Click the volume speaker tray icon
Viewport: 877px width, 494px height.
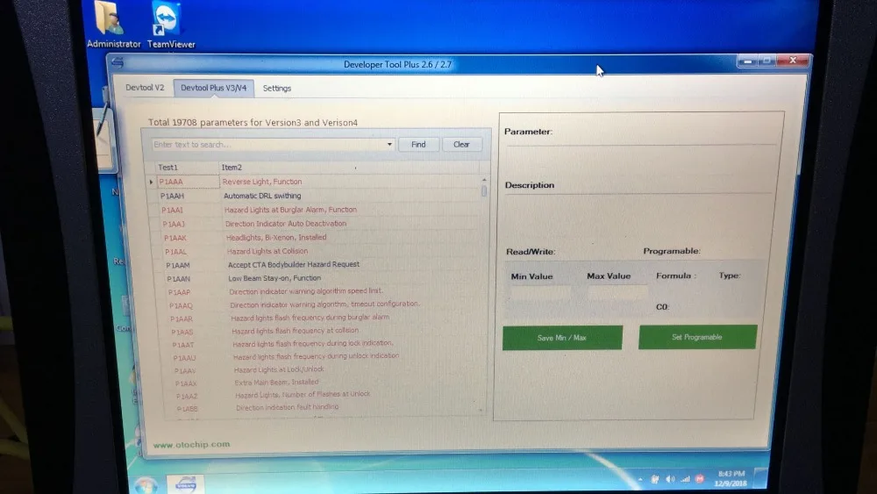670,479
